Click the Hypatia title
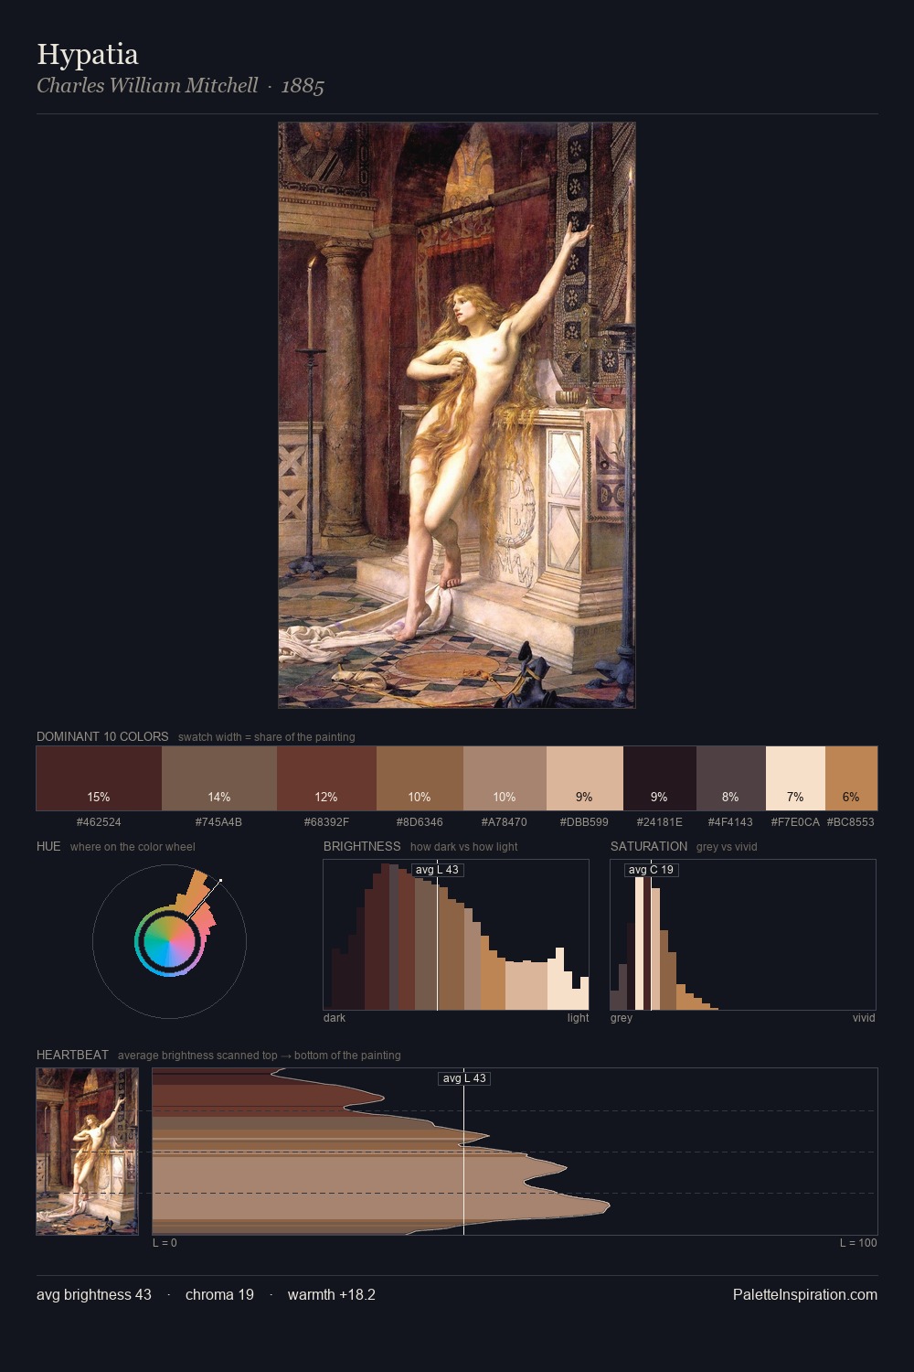This screenshot has height=1372, width=914. click(88, 55)
